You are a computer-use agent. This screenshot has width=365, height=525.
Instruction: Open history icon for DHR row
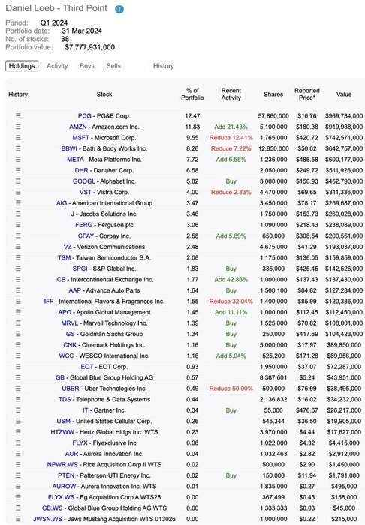18,170
